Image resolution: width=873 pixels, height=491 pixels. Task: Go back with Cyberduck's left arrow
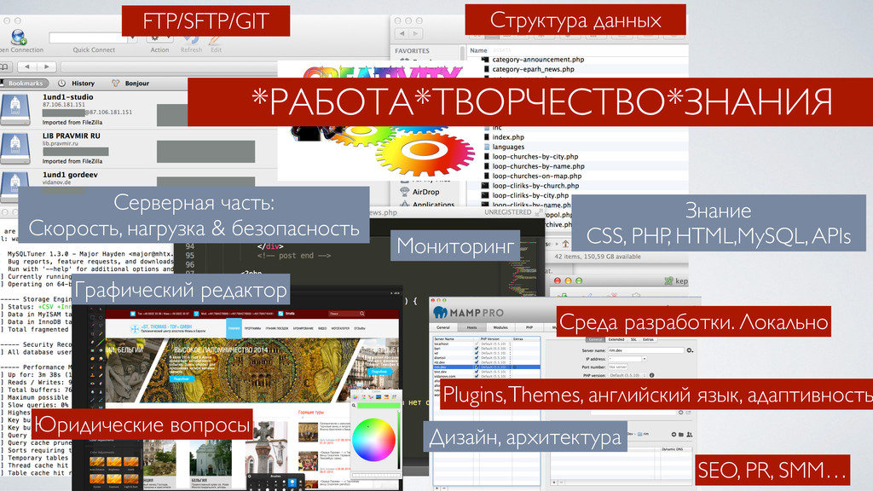click(26, 66)
